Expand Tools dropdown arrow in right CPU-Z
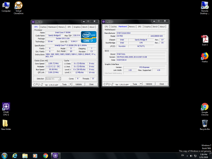The height and width of the screenshot is (159, 212). click(x=141, y=84)
